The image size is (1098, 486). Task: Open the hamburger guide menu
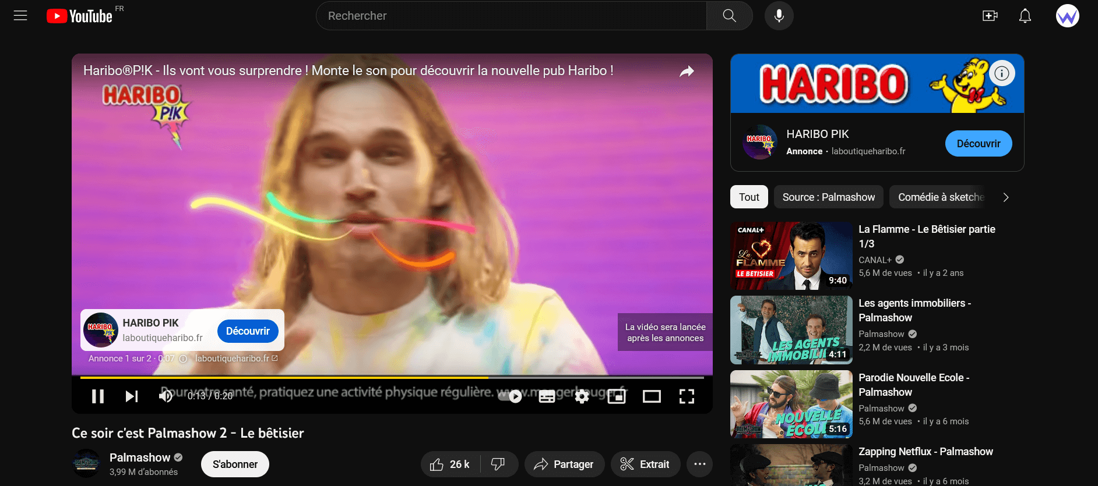click(x=20, y=16)
